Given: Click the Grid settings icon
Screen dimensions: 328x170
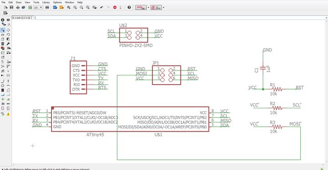Looking at the screenshot, I should coord(5,13).
